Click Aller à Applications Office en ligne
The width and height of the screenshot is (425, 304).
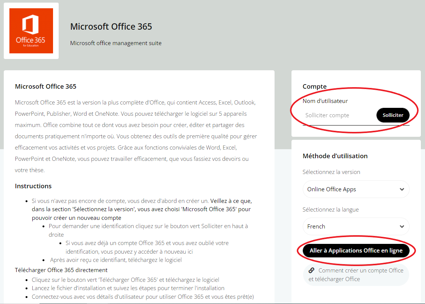click(x=356, y=250)
